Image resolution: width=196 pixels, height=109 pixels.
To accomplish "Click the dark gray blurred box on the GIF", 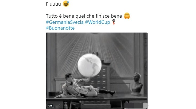I will pyautogui.click(x=134, y=106).
